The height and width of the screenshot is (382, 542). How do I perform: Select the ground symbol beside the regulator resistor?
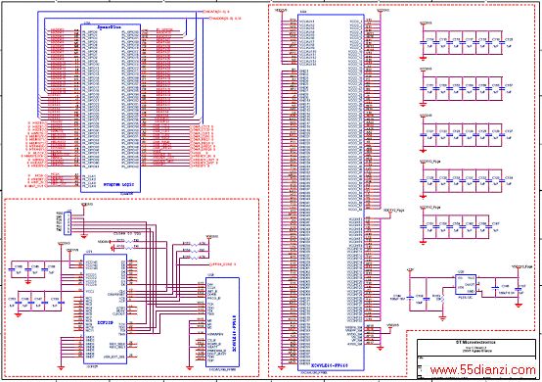point(442,318)
